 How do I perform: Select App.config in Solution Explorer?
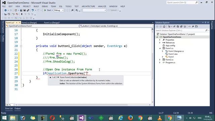tap(170, 46)
